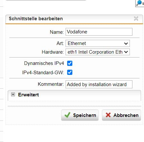Cancel editing with the Abbrechen text
The width and height of the screenshot is (144, 142).
[126, 115]
